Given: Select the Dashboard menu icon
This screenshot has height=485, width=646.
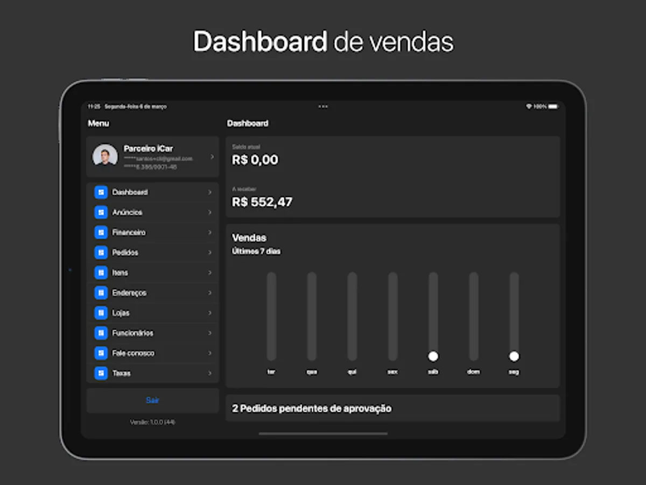Looking at the screenshot, I should pos(101,192).
